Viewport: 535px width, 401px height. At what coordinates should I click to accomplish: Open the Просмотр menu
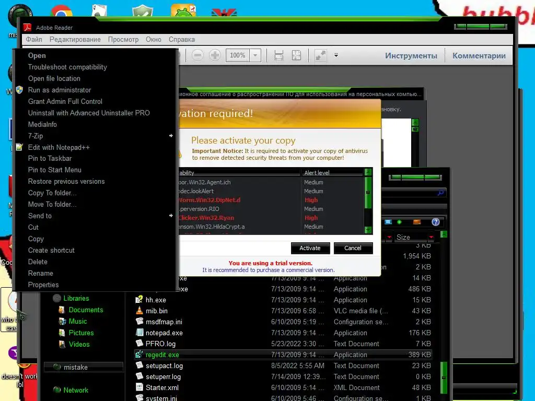(x=123, y=39)
